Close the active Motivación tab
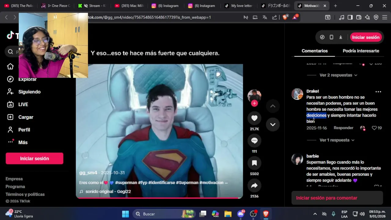 tap(325, 6)
